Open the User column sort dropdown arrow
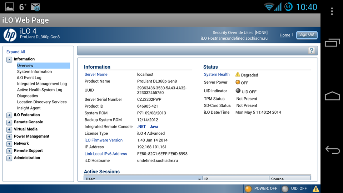This screenshot has width=343, height=193. pos(199,179)
